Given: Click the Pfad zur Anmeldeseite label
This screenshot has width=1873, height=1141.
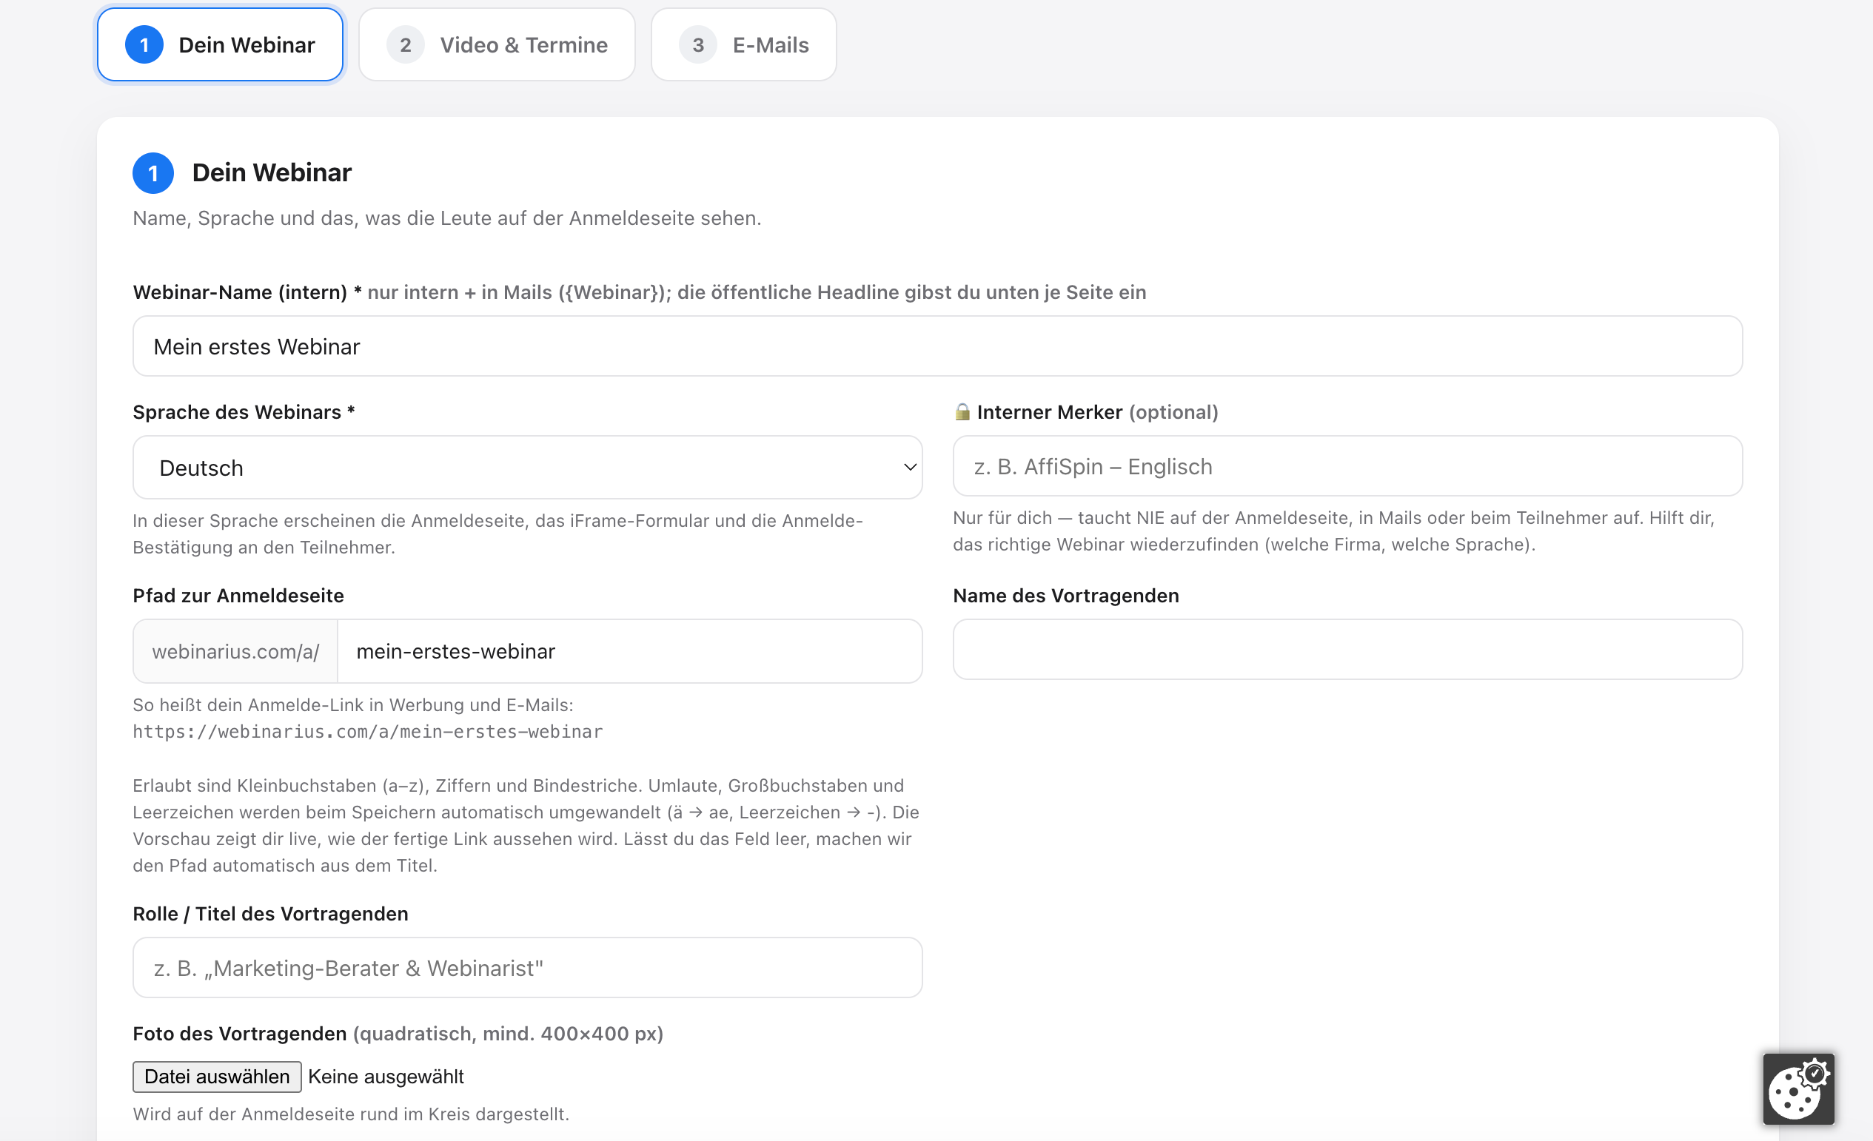Looking at the screenshot, I should pos(238,596).
